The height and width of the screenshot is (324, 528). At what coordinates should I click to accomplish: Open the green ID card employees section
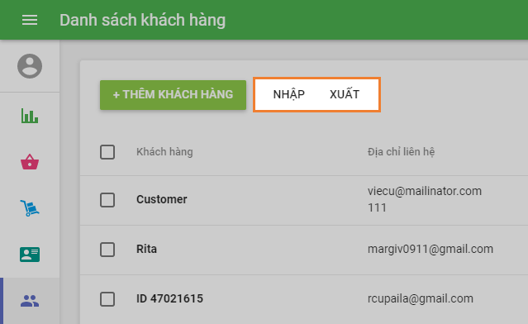(30, 255)
